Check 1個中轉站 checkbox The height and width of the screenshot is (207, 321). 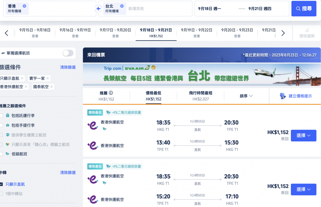pyautogui.click(x=1, y=194)
